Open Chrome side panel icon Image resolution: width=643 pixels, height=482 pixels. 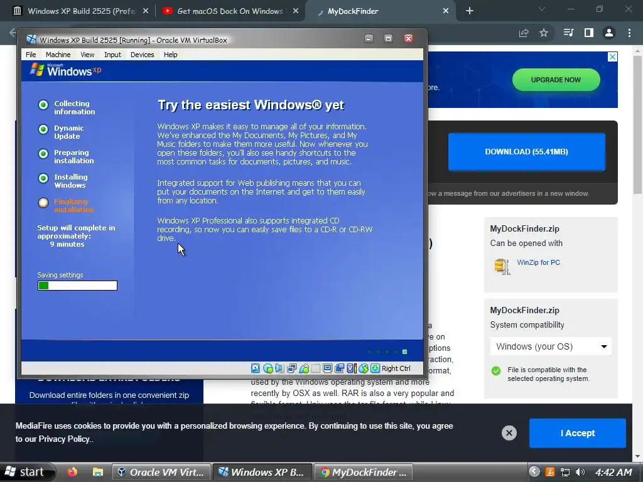tap(589, 33)
